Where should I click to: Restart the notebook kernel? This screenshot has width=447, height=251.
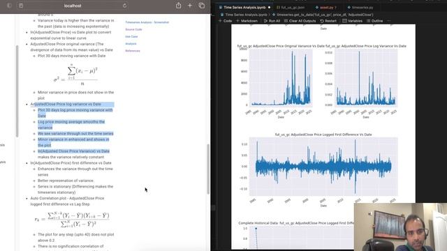328,21
